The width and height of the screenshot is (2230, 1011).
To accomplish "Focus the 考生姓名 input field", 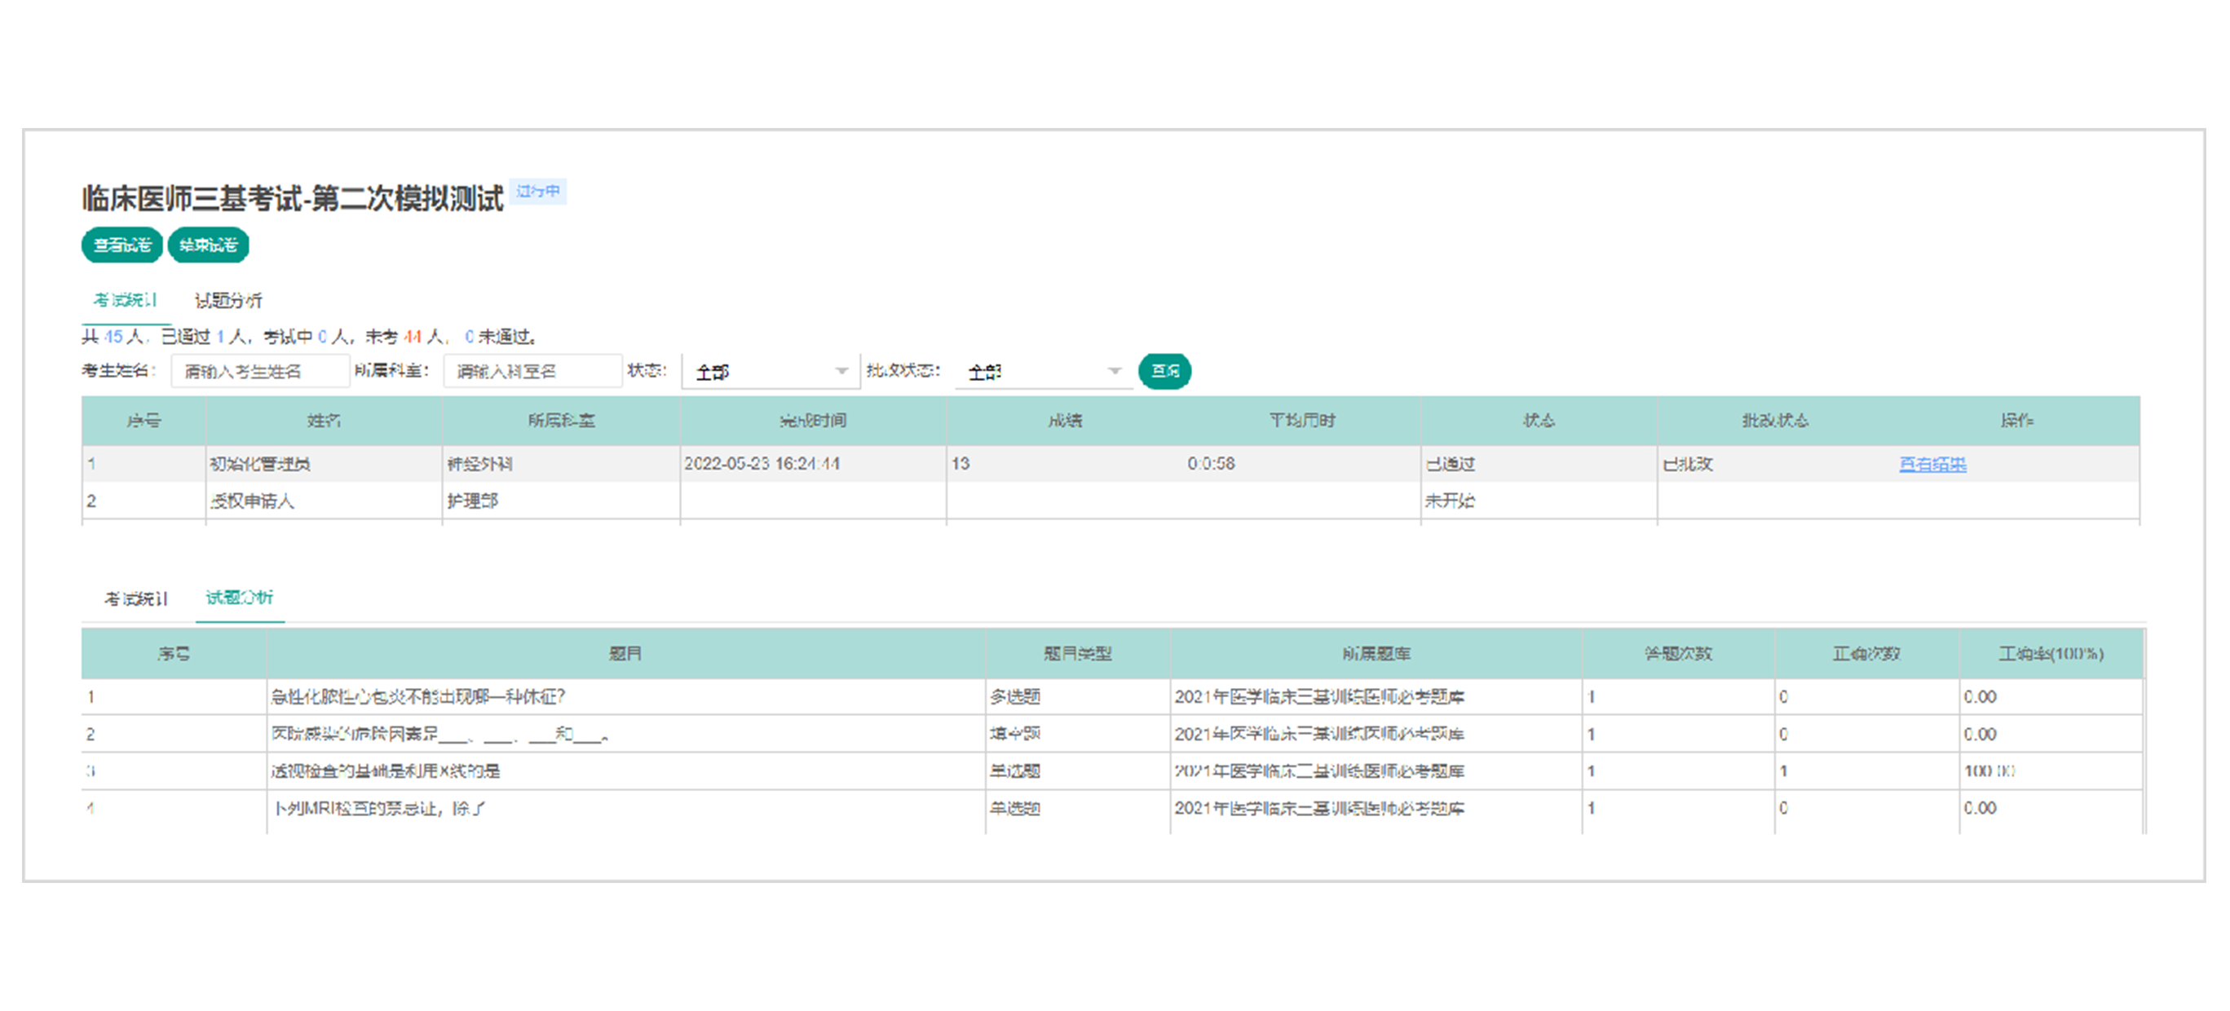I will pyautogui.click(x=260, y=371).
